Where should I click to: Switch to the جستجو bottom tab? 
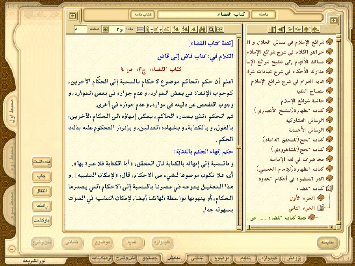(x=150, y=258)
